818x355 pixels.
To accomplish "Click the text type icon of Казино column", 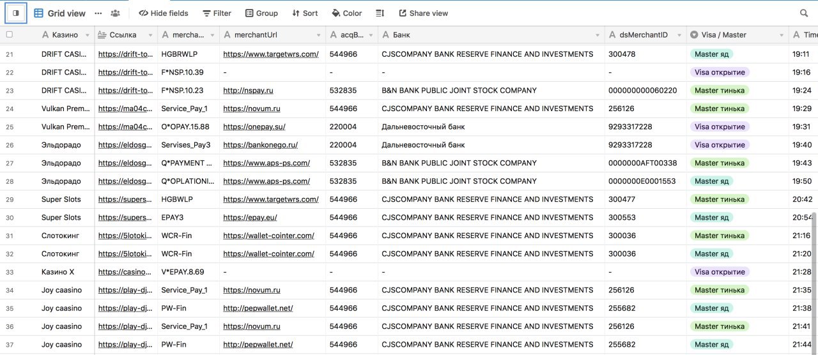I will coord(45,34).
